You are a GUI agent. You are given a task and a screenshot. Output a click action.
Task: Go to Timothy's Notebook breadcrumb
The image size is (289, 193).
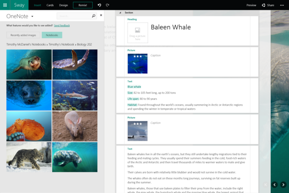tap(62, 44)
